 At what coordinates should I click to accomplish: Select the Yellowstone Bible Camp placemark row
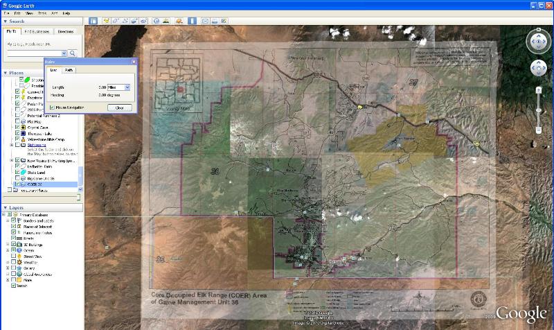46,139
